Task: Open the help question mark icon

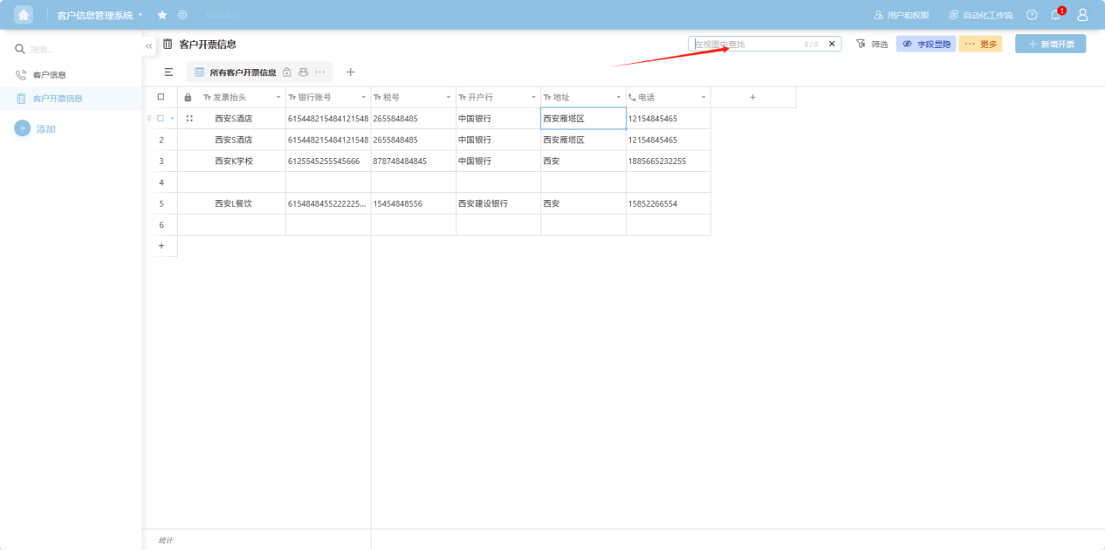Action: (x=1032, y=15)
